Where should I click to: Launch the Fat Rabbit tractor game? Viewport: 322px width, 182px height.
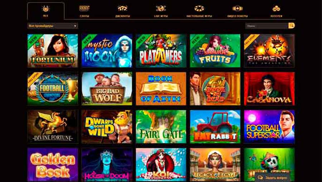point(215,126)
